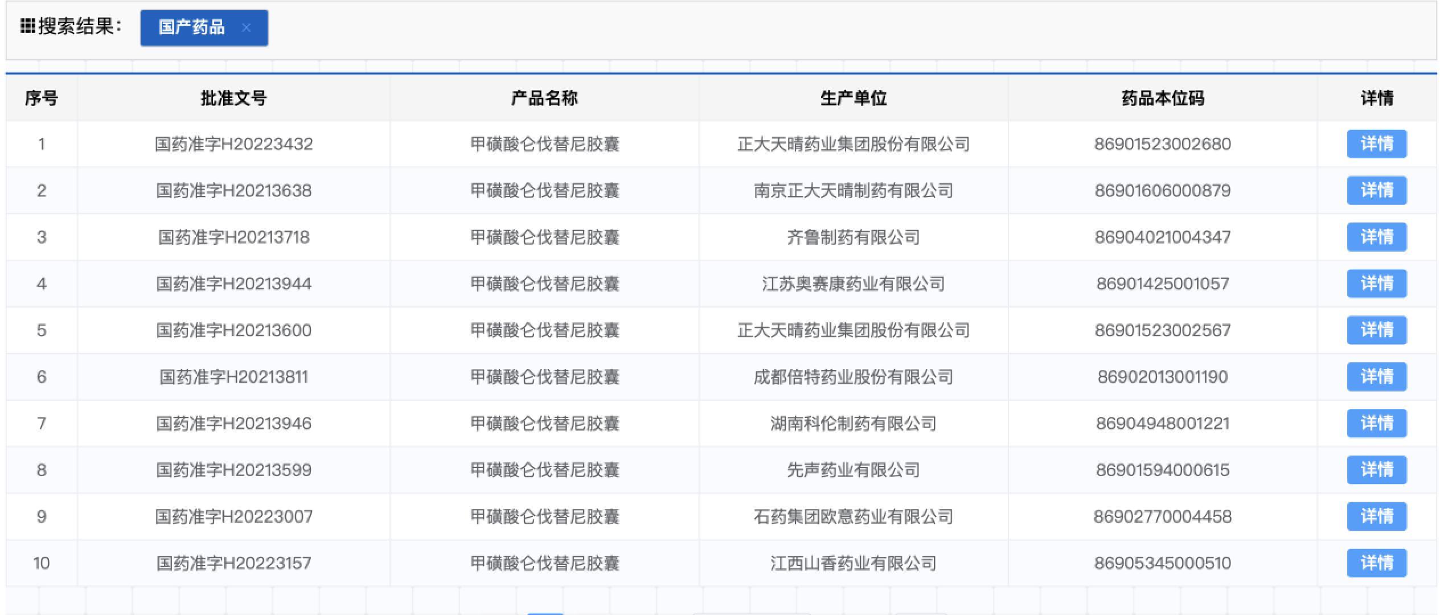Open 详情 for 成都倍特药业股份有限公司 row

(1377, 377)
